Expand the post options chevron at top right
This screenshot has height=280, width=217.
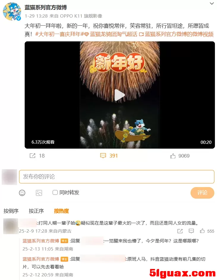[212, 3]
